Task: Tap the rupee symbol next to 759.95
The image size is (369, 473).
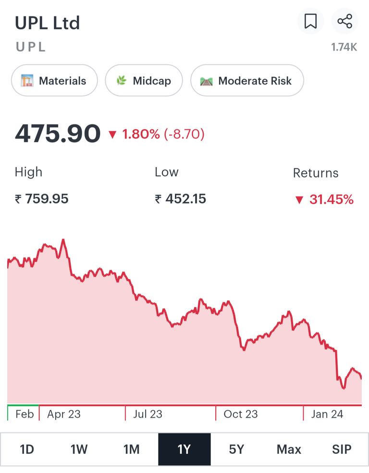Action: [x=18, y=199]
